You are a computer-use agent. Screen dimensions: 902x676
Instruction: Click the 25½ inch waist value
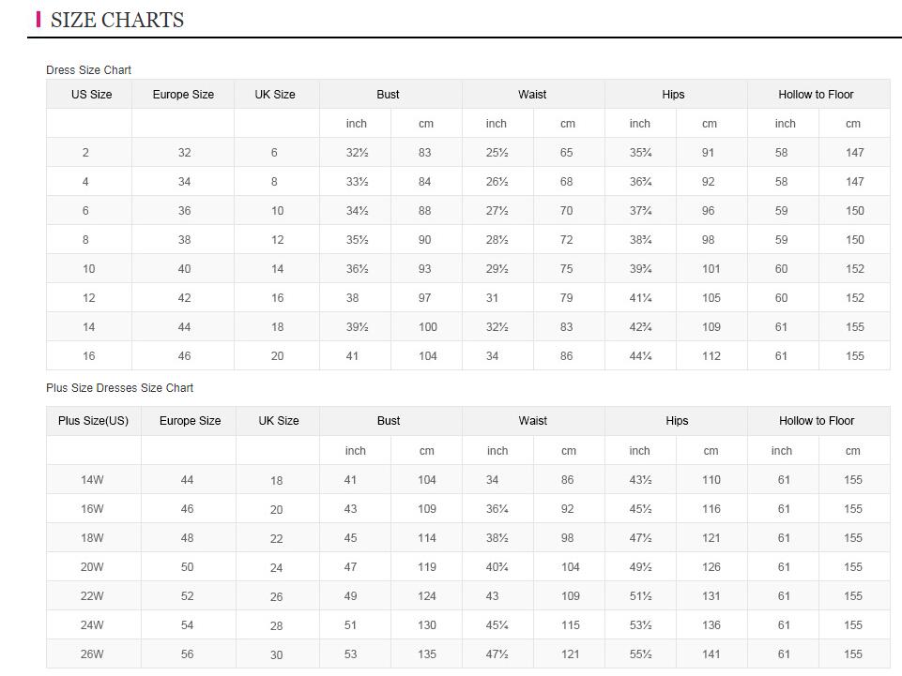coord(497,153)
